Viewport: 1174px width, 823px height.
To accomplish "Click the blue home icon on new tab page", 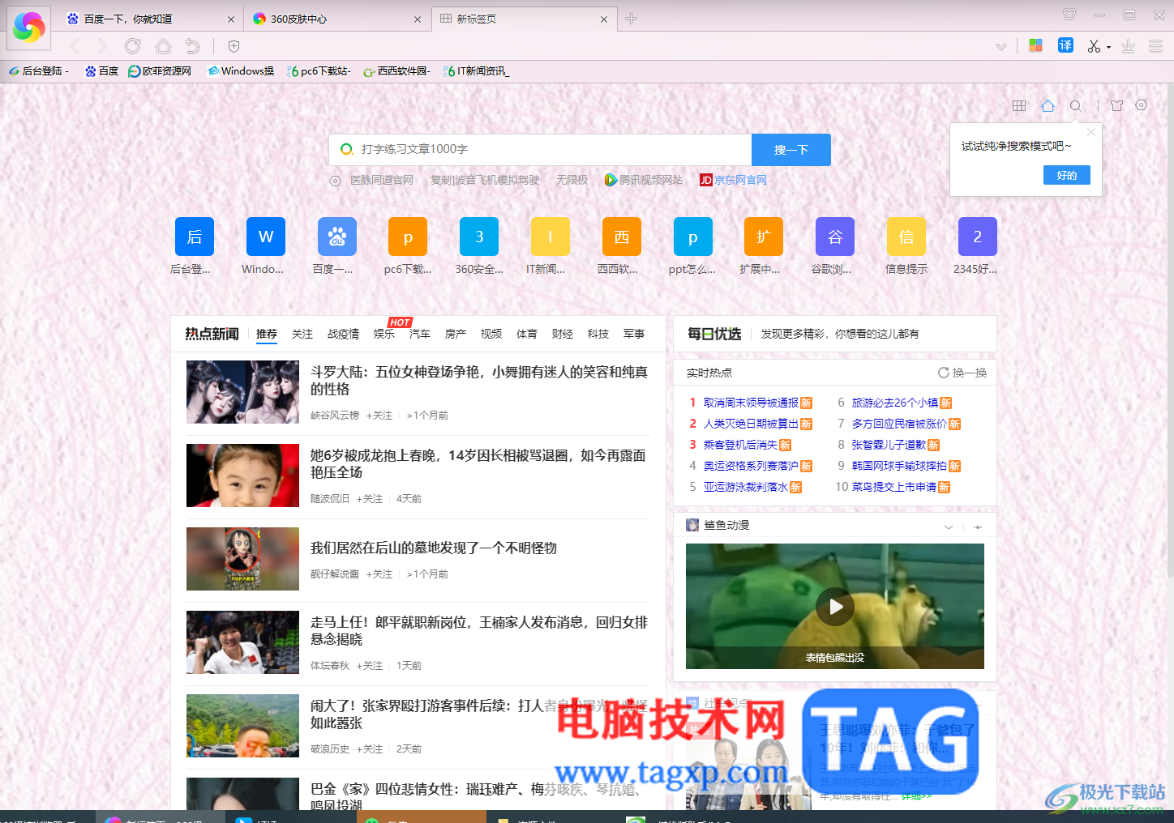I will tap(1048, 105).
